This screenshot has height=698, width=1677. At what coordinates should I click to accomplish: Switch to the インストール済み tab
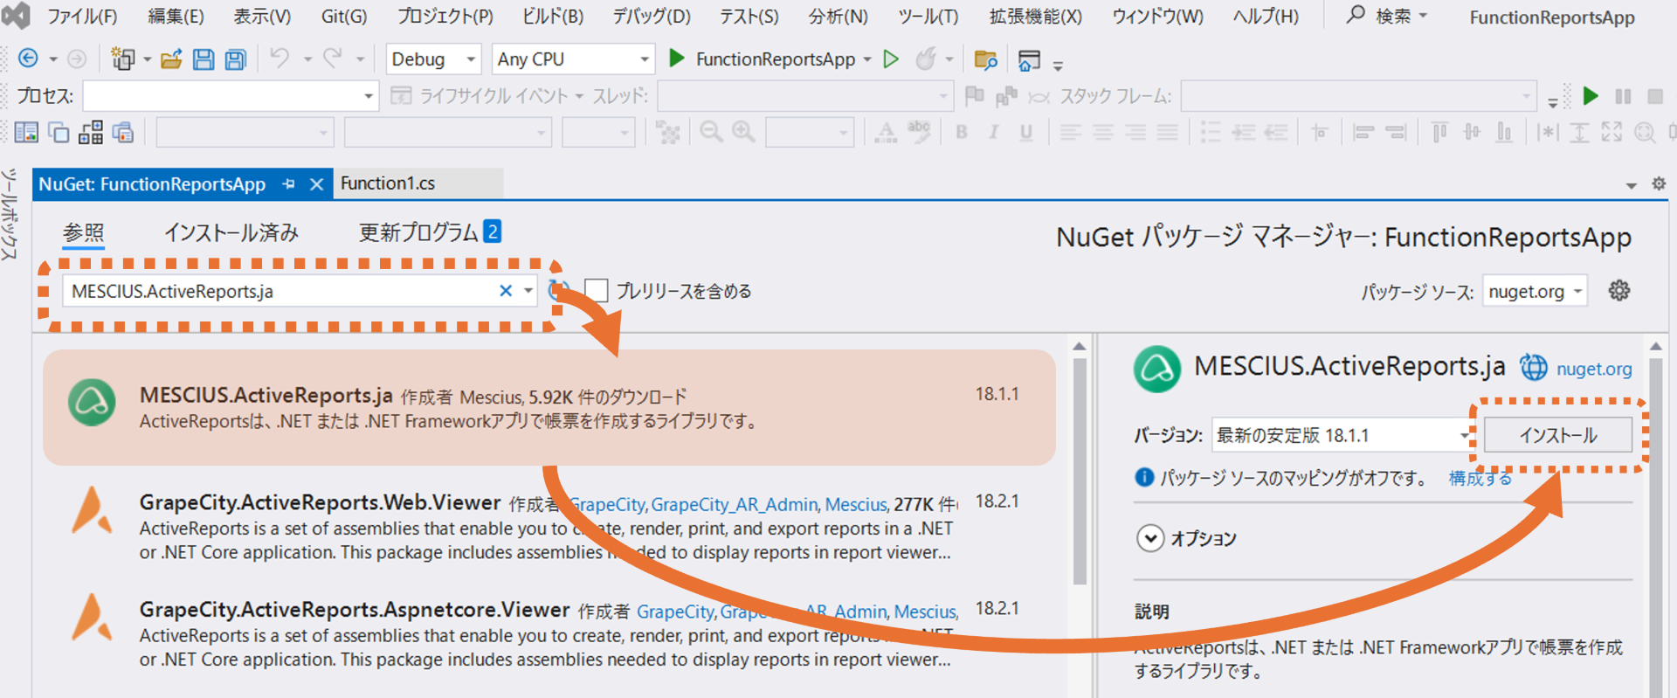point(231,232)
